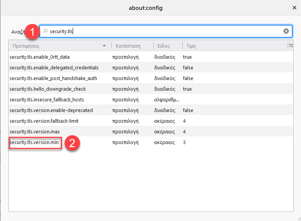Click the magnifier icon in the search box
Viewport: 301px width, 221px height.
(46, 31)
